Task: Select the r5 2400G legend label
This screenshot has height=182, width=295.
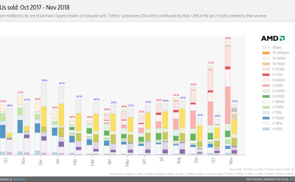Action: 278,91
